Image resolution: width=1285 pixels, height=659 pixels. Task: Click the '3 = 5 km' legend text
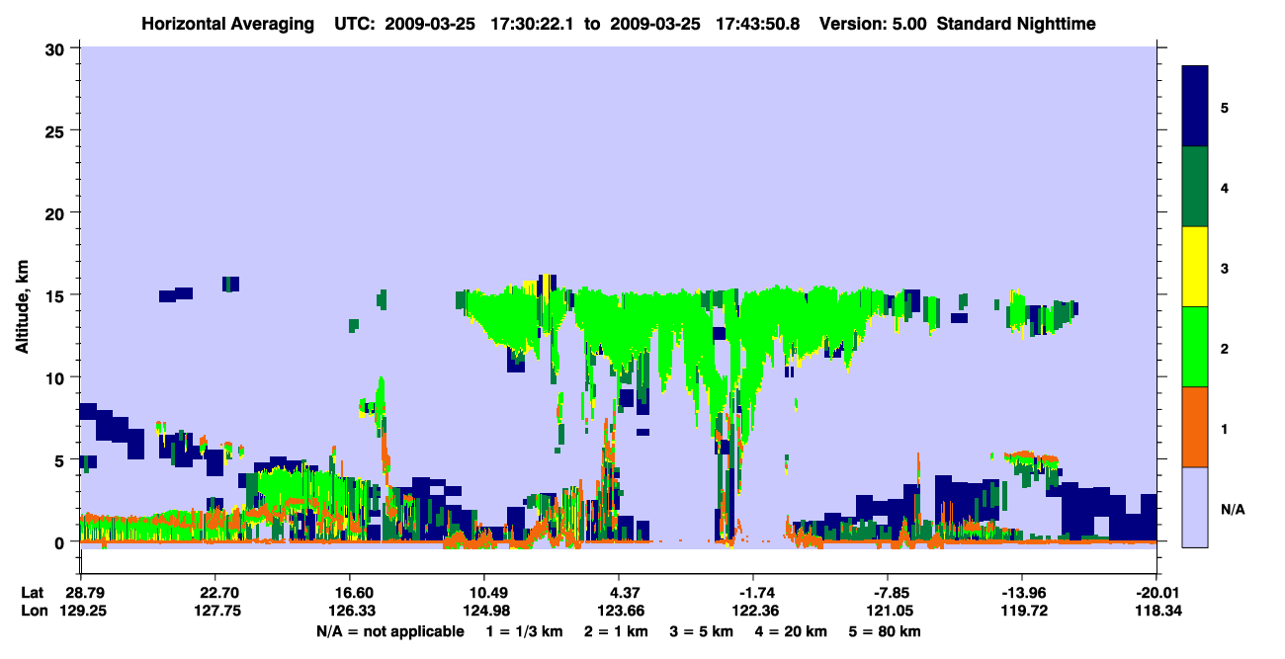[704, 631]
